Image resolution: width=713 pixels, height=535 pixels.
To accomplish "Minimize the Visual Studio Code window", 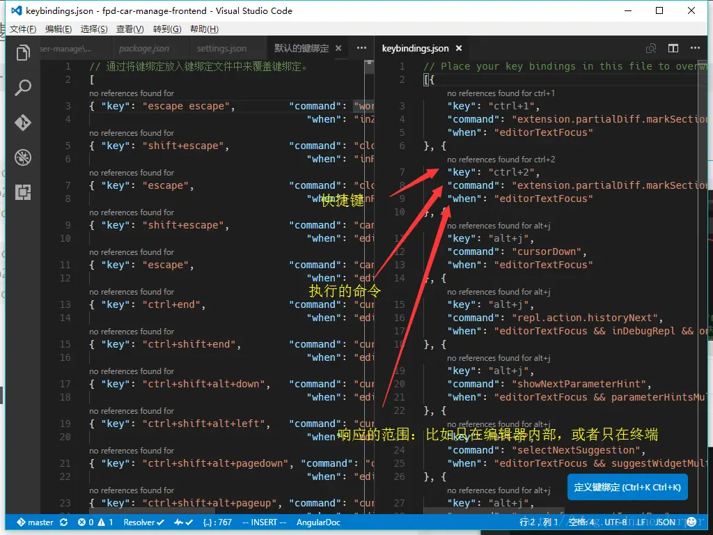I will coord(628,10).
